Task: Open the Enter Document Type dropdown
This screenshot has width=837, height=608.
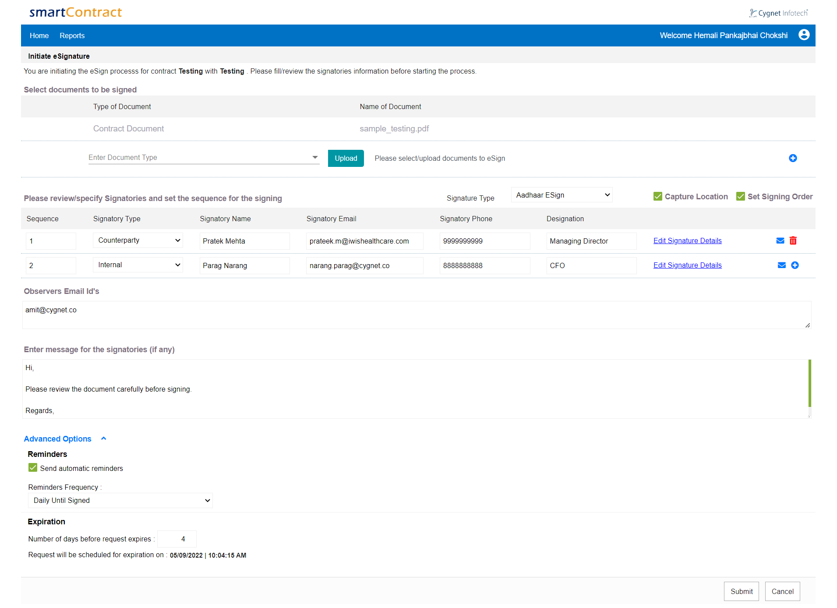Action: pos(204,157)
